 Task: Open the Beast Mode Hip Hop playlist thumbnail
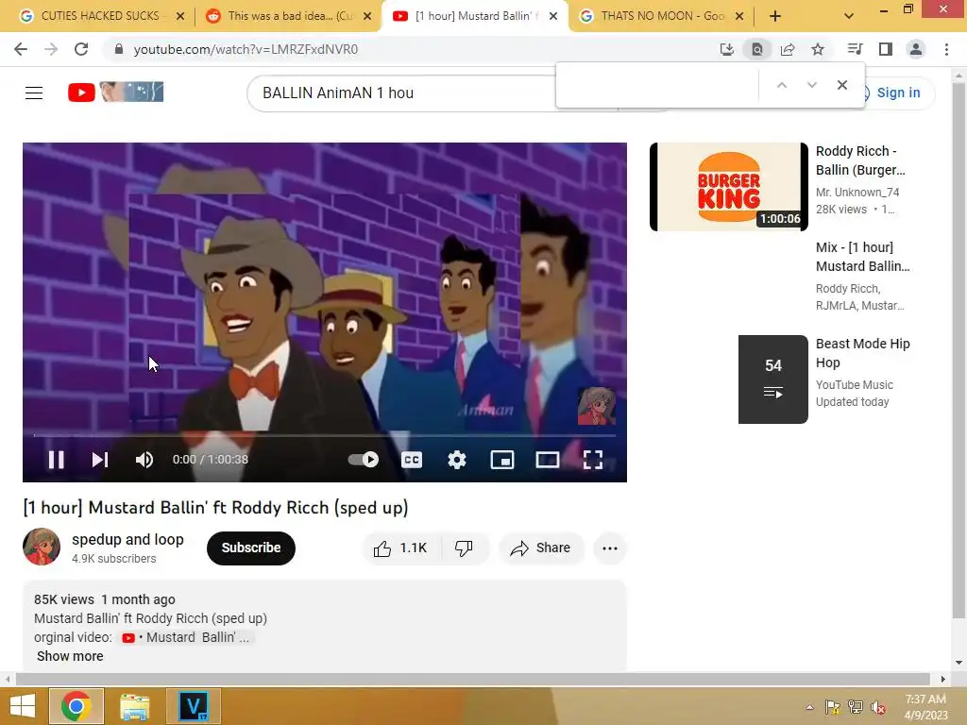pyautogui.click(x=772, y=379)
